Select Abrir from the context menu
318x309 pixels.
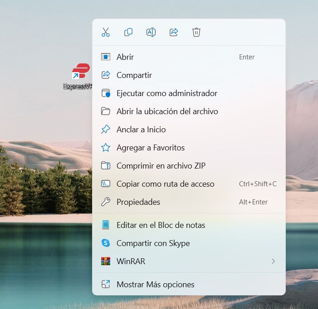(x=189, y=57)
